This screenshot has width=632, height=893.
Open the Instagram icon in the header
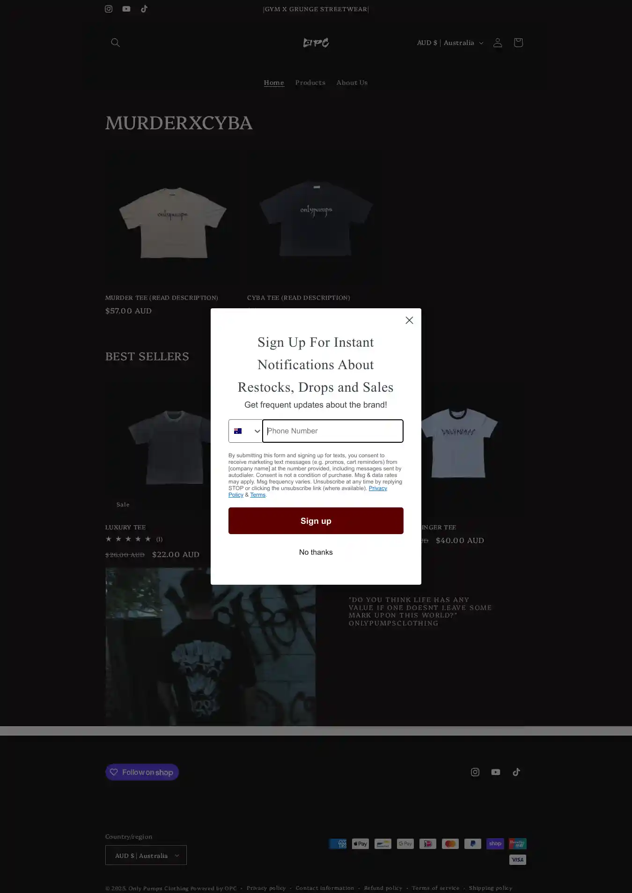click(x=109, y=9)
